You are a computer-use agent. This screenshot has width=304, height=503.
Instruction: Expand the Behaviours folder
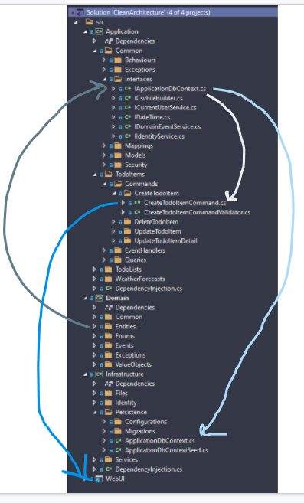pyautogui.click(x=104, y=60)
